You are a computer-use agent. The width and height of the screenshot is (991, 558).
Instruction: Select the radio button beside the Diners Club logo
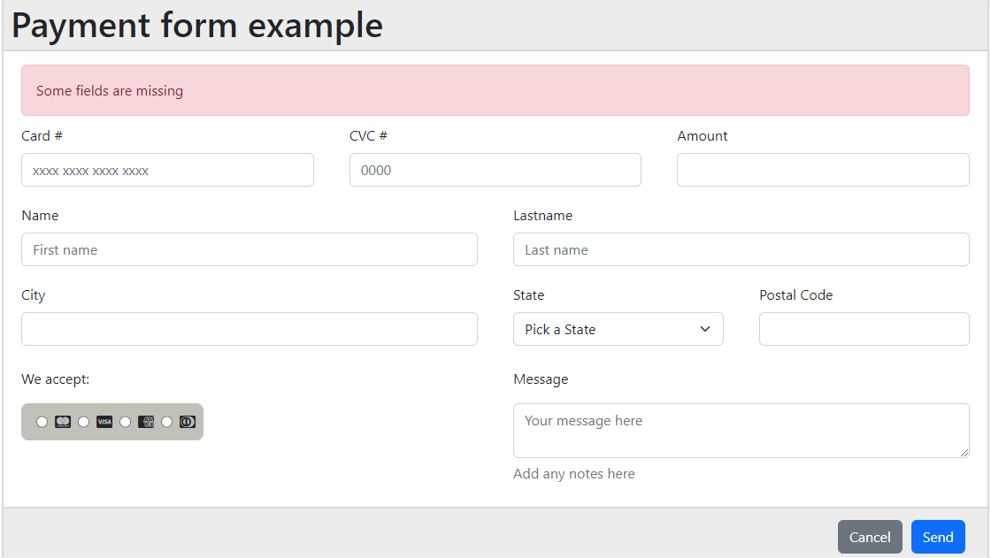pyautogui.click(x=166, y=422)
